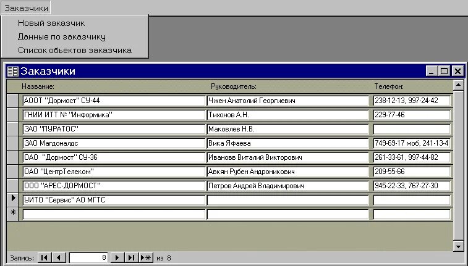Click the Запись: label in navigation bar
The width and height of the screenshot is (468, 266).
pyautogui.click(x=22, y=258)
